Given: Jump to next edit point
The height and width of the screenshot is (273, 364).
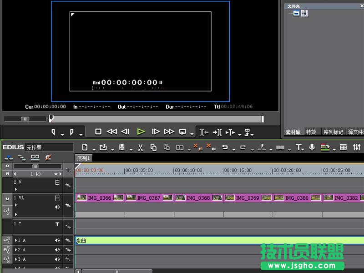Looking at the screenshot, I should (x=217, y=132).
